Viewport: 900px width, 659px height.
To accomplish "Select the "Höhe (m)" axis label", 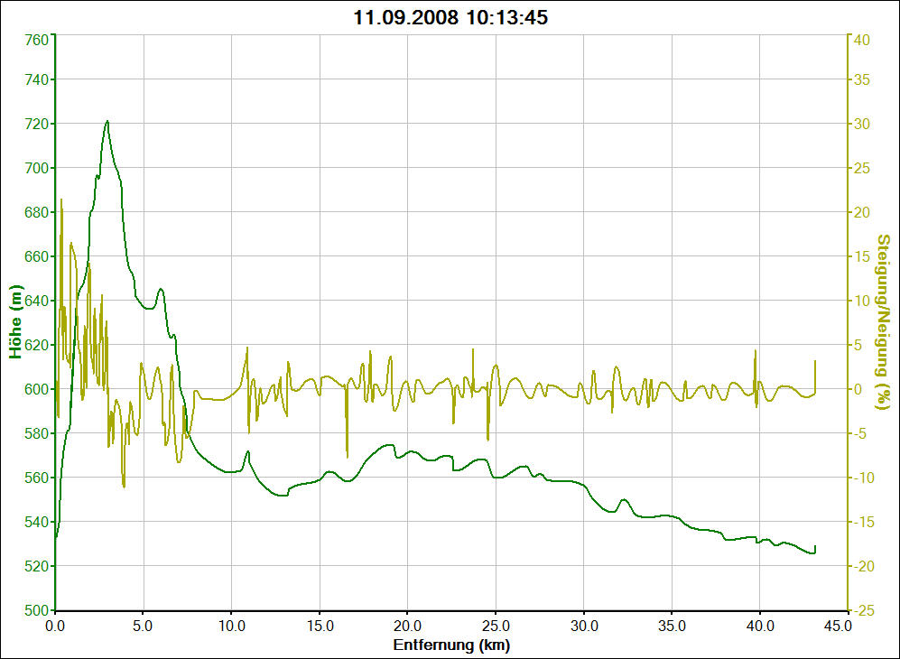I will pos(15,322).
